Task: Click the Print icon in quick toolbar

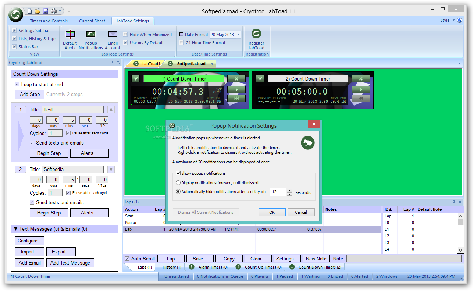Action: click(x=54, y=11)
